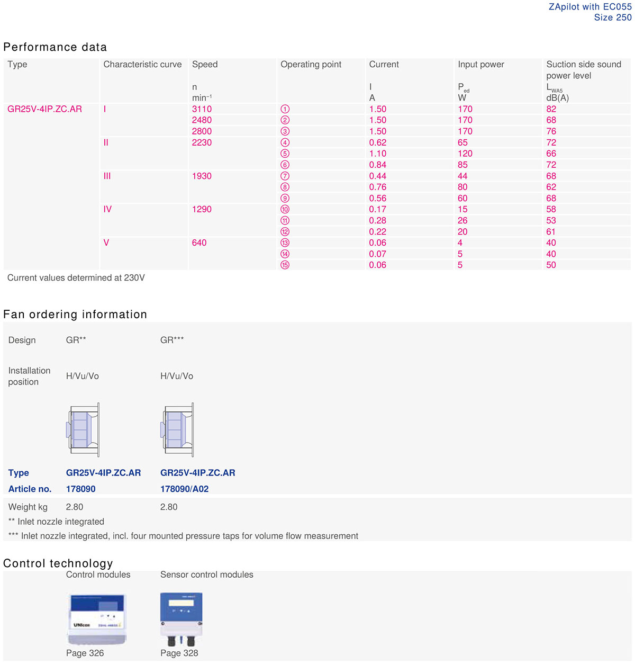Click operating point 1 circled icon
Screen dimensions: 635x664
click(285, 109)
